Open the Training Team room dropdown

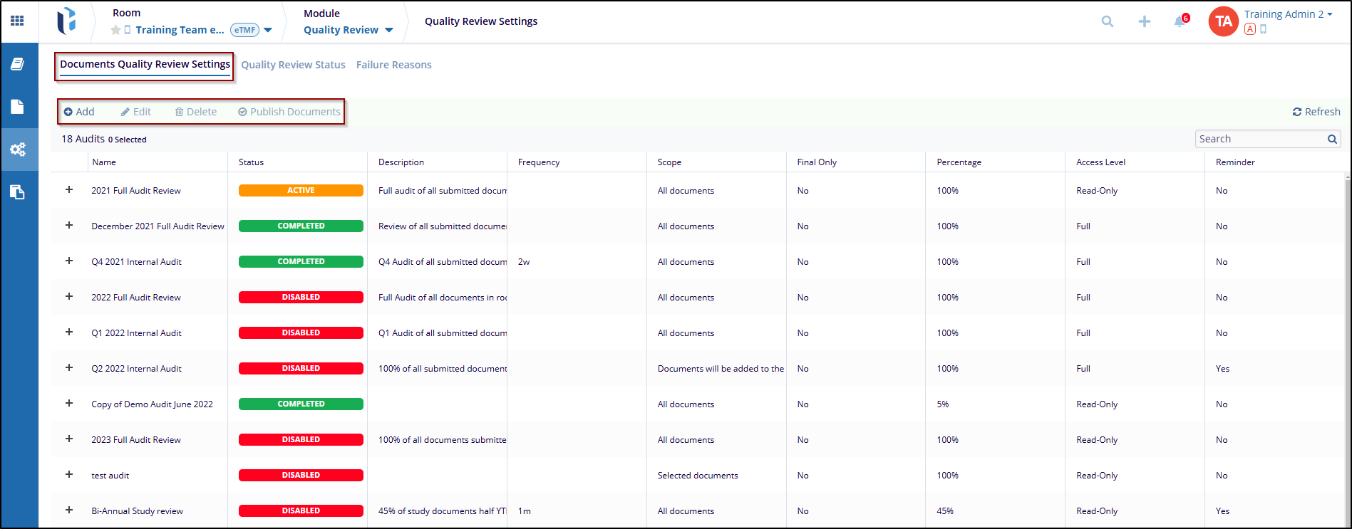tap(268, 30)
